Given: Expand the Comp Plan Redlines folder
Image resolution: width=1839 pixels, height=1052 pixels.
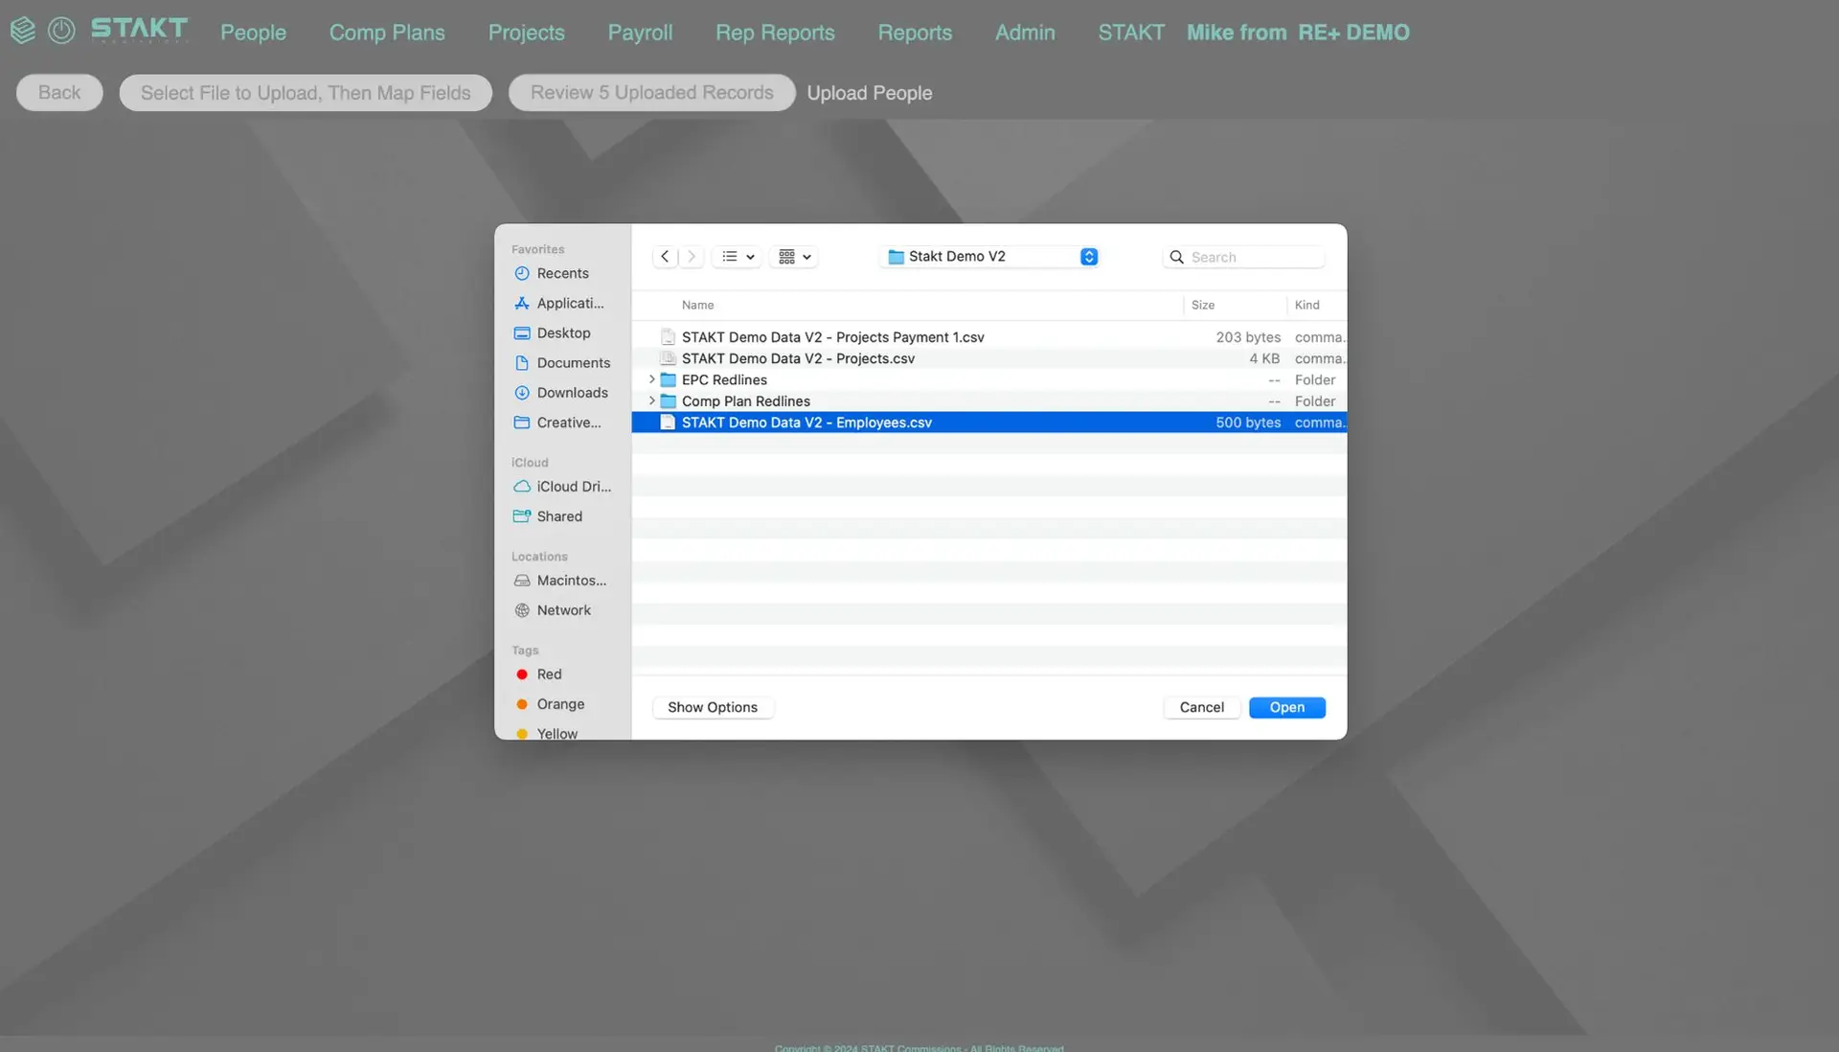Looking at the screenshot, I should [x=652, y=400].
